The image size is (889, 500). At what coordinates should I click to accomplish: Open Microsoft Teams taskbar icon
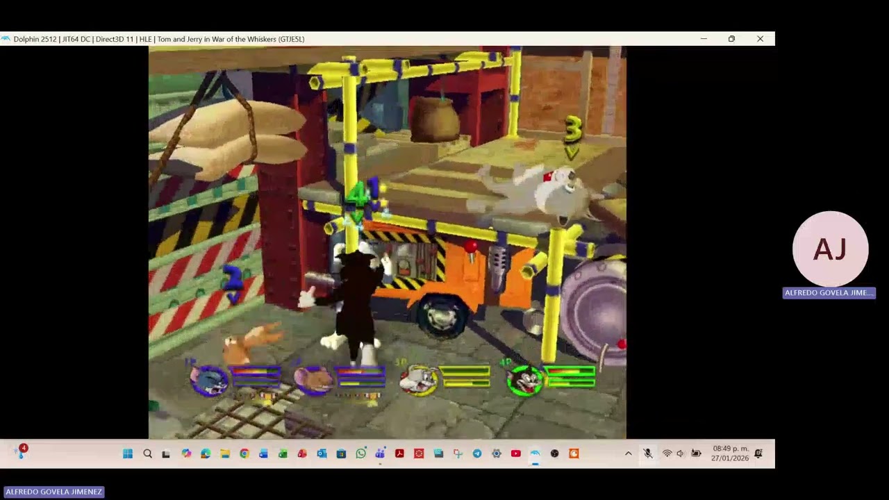point(380,453)
